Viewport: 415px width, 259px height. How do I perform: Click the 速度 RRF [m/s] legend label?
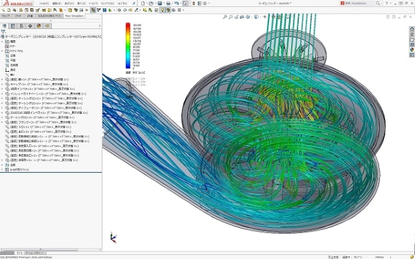[135, 72]
